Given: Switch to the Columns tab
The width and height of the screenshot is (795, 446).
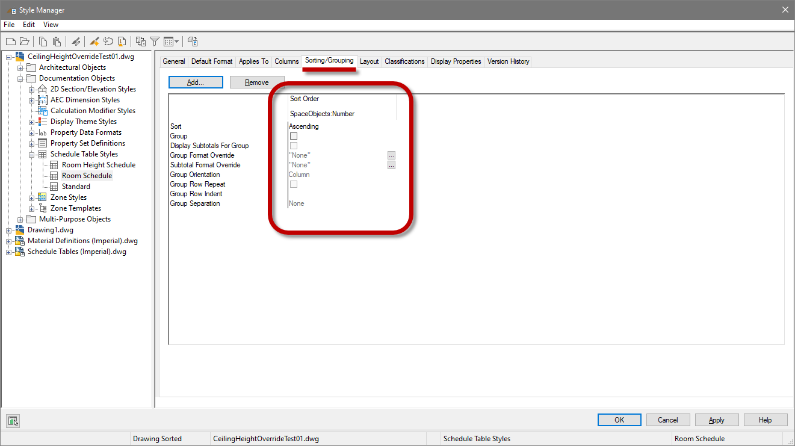Looking at the screenshot, I should pyautogui.click(x=286, y=61).
